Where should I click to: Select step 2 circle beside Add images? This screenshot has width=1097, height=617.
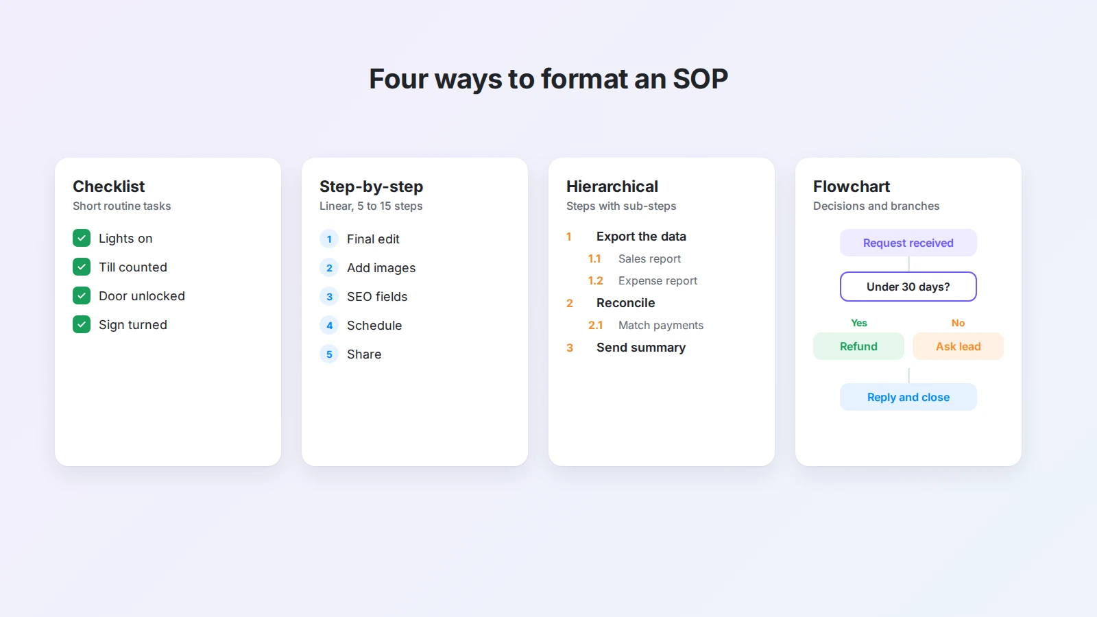coord(329,267)
